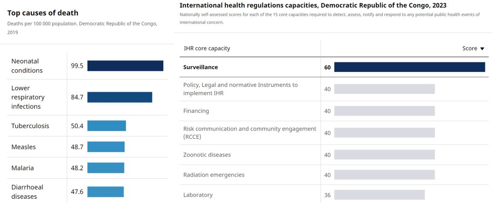Select the Radiation emergencies row label

(214, 175)
